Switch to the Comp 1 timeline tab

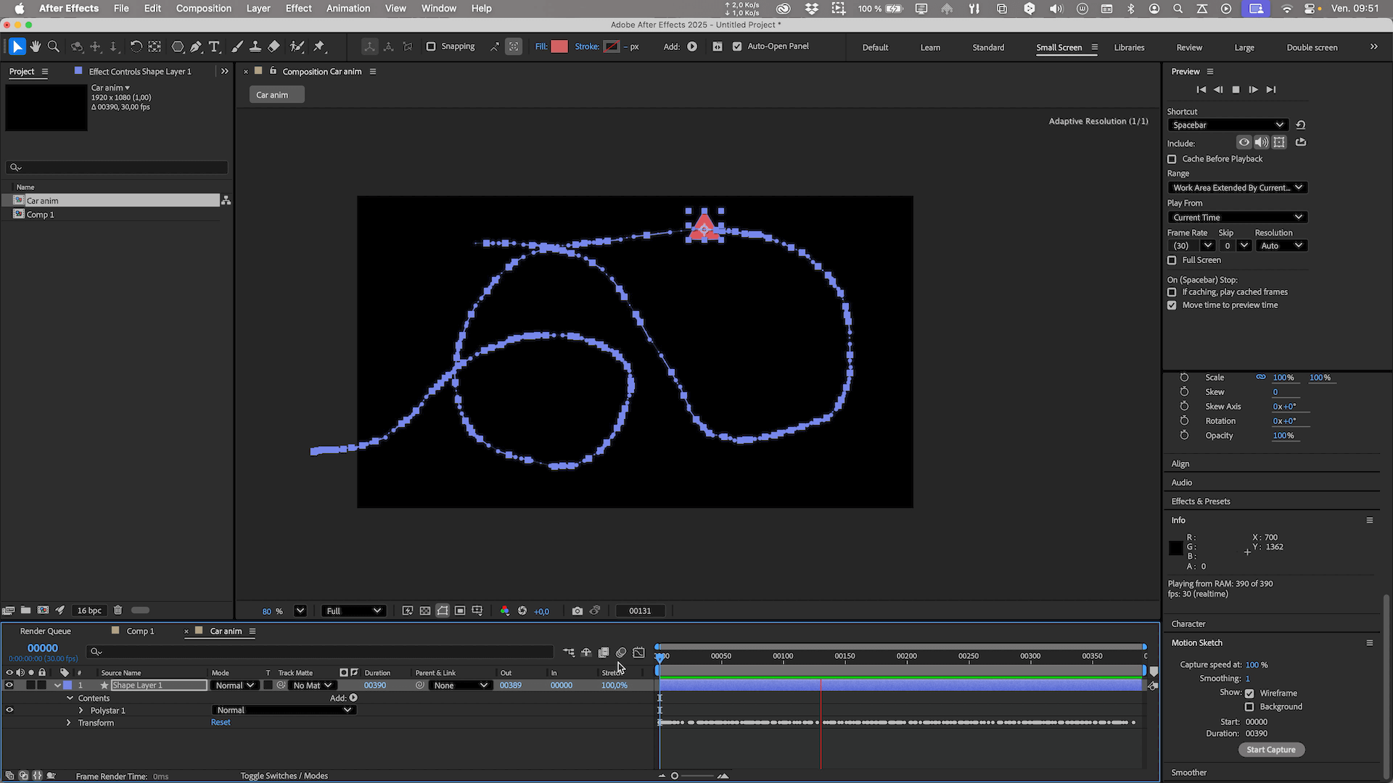(x=140, y=631)
